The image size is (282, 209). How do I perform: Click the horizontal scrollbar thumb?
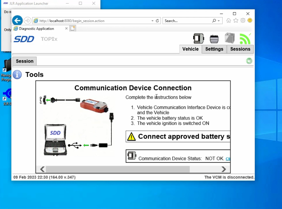pos(118,169)
